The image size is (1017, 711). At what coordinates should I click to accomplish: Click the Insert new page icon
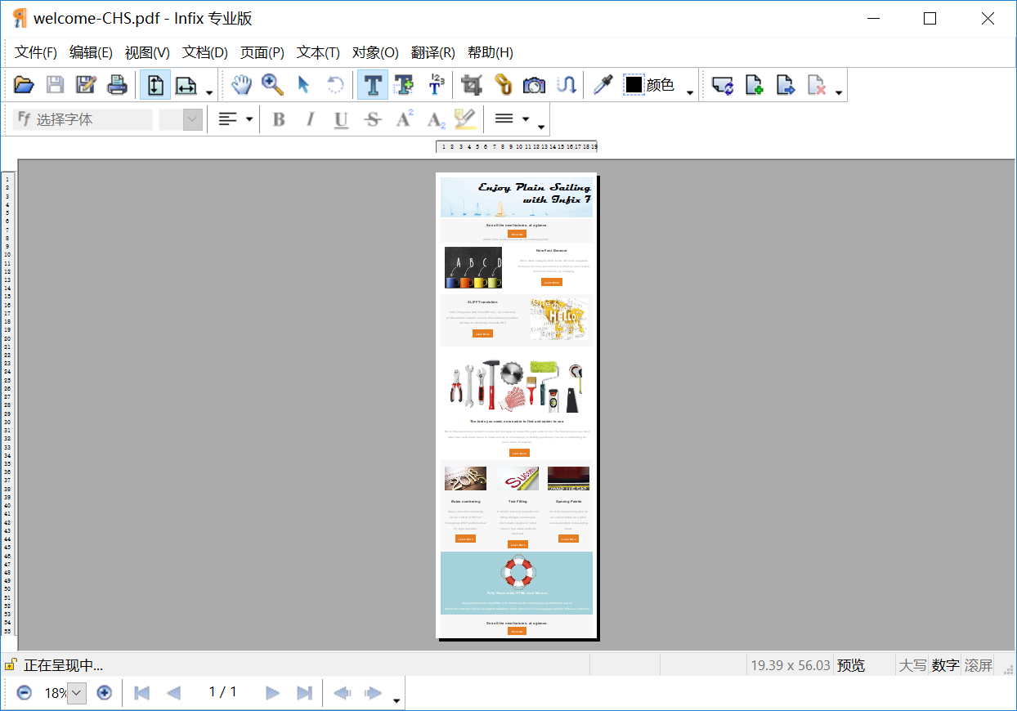pos(755,85)
